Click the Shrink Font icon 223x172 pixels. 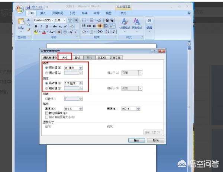76,32
